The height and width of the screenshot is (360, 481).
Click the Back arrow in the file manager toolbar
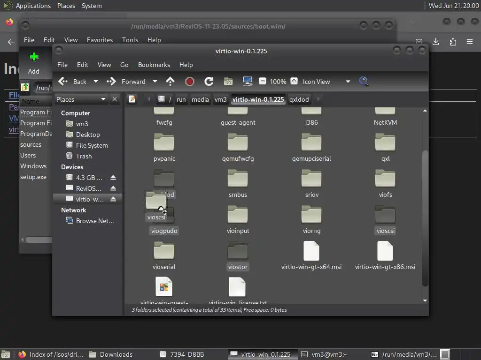(63, 82)
